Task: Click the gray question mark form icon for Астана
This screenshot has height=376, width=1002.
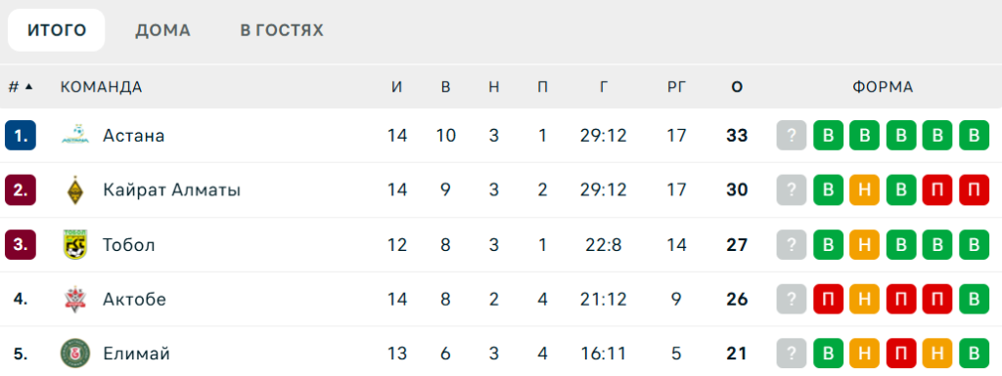Action: (x=792, y=135)
